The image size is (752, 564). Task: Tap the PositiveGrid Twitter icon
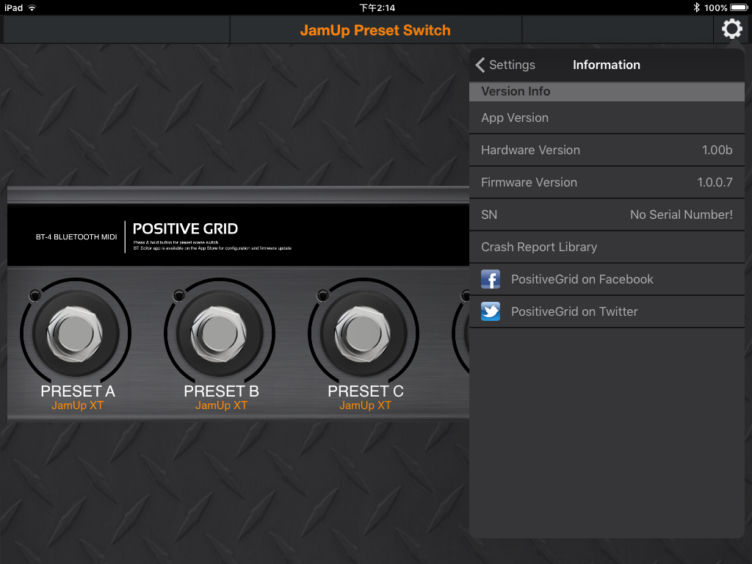pos(490,311)
